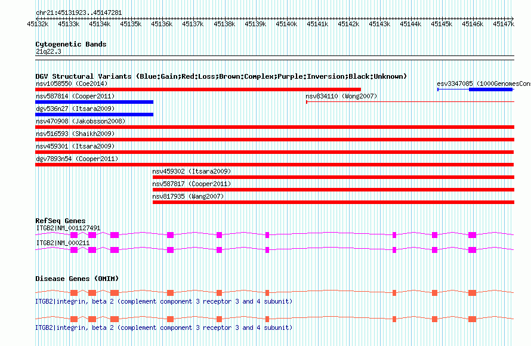Open the dgv536n27 (Itsara2009) label
Screen dimensions: 531x346
[75, 109]
